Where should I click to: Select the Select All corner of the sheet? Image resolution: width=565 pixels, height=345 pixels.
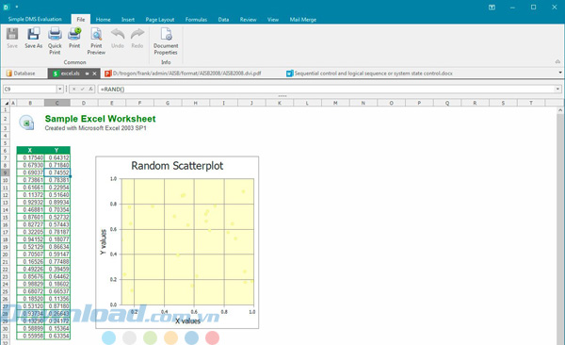click(x=6, y=103)
